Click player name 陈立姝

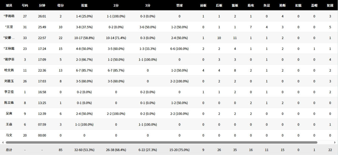pyautogui.click(x=9, y=103)
